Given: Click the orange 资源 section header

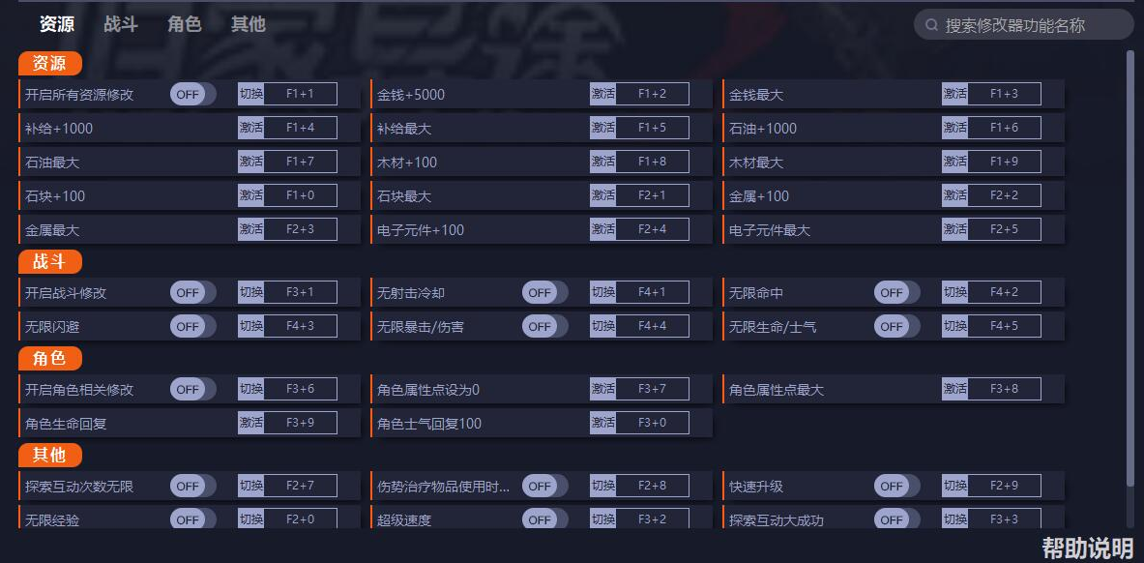Looking at the screenshot, I should click(49, 64).
